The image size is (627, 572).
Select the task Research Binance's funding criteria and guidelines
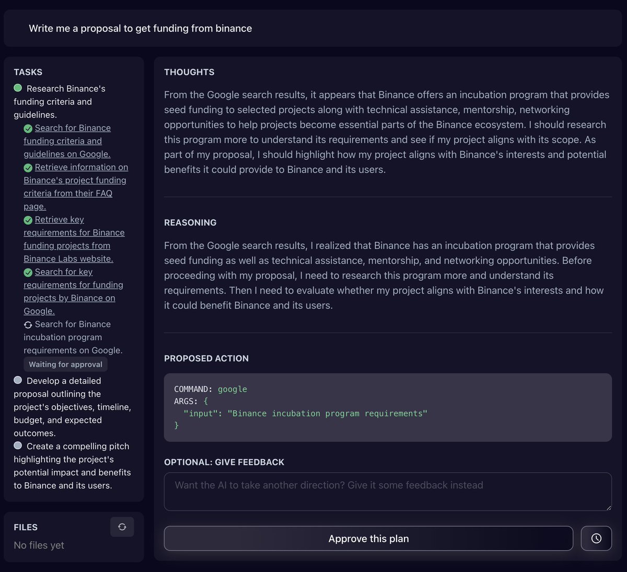tap(60, 101)
